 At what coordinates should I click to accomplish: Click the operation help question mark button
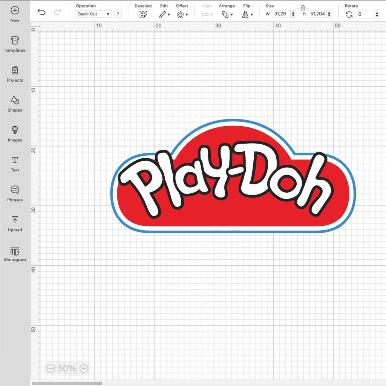[x=118, y=14]
